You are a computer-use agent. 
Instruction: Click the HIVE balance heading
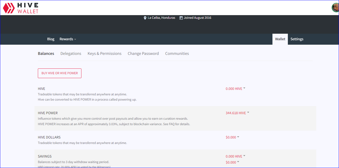(41, 89)
